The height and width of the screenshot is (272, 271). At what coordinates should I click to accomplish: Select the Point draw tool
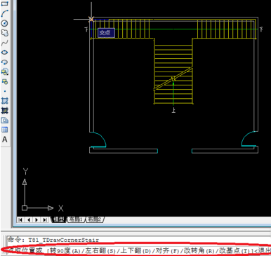click(5, 91)
